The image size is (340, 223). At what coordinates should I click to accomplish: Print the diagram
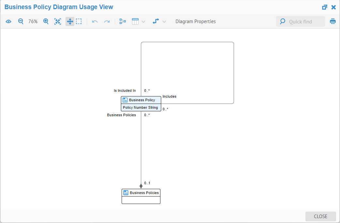pos(333,21)
